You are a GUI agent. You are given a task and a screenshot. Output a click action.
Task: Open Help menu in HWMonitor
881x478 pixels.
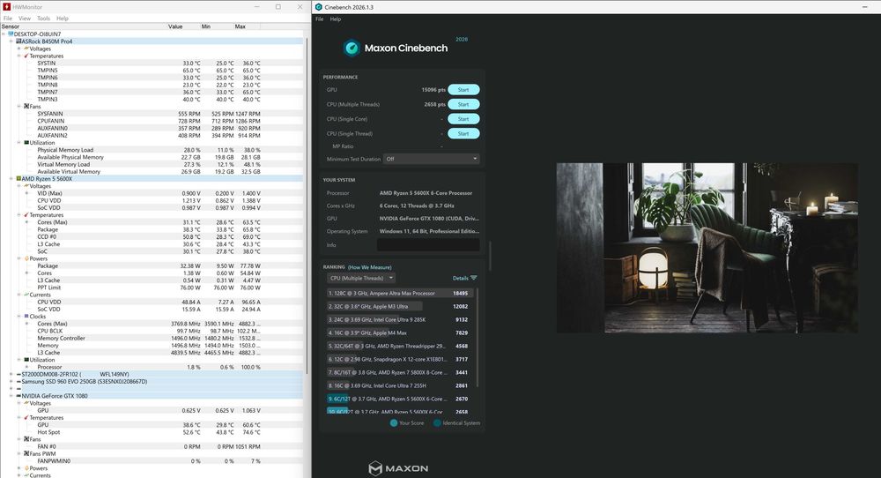[x=63, y=18]
